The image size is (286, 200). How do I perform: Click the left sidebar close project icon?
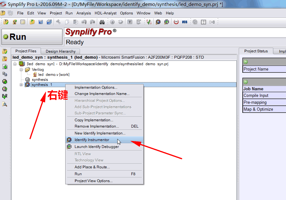pyautogui.click(x=5, y=59)
